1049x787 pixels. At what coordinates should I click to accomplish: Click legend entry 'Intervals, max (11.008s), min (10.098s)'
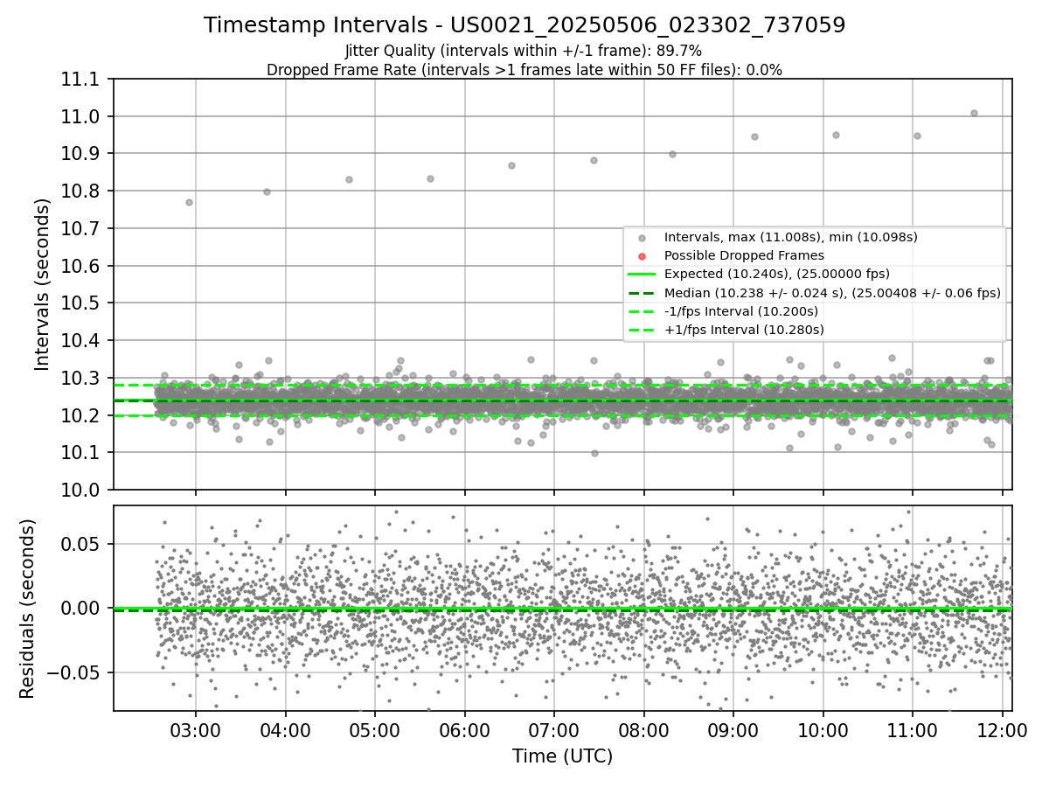tap(791, 237)
